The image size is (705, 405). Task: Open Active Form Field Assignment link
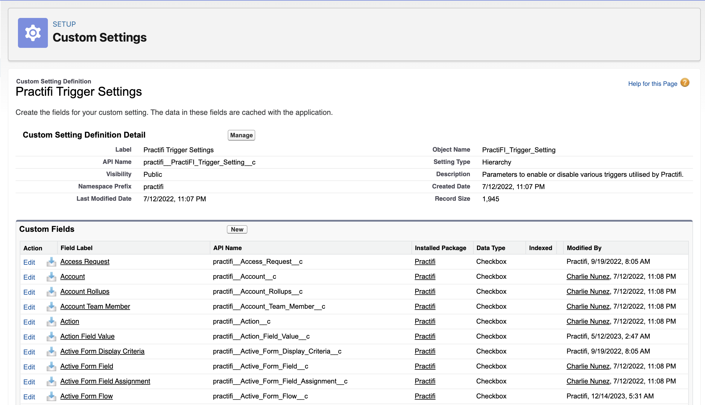click(x=105, y=381)
